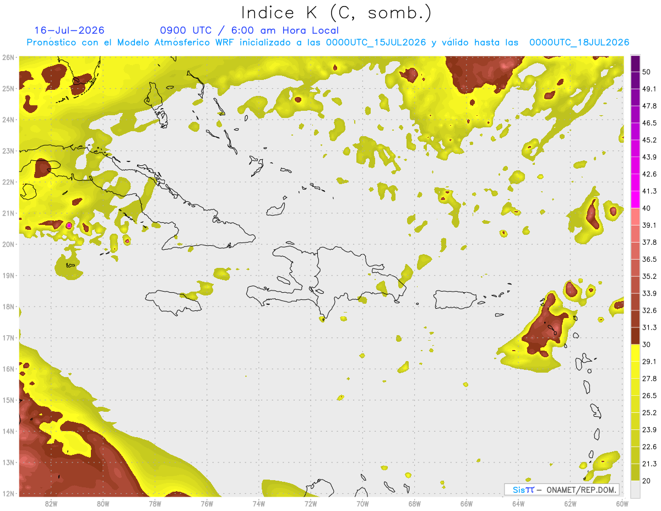Click the '46.5' colorbar value

(649, 123)
